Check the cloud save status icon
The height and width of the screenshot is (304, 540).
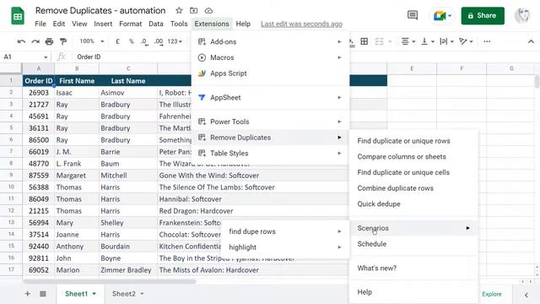[x=208, y=11]
